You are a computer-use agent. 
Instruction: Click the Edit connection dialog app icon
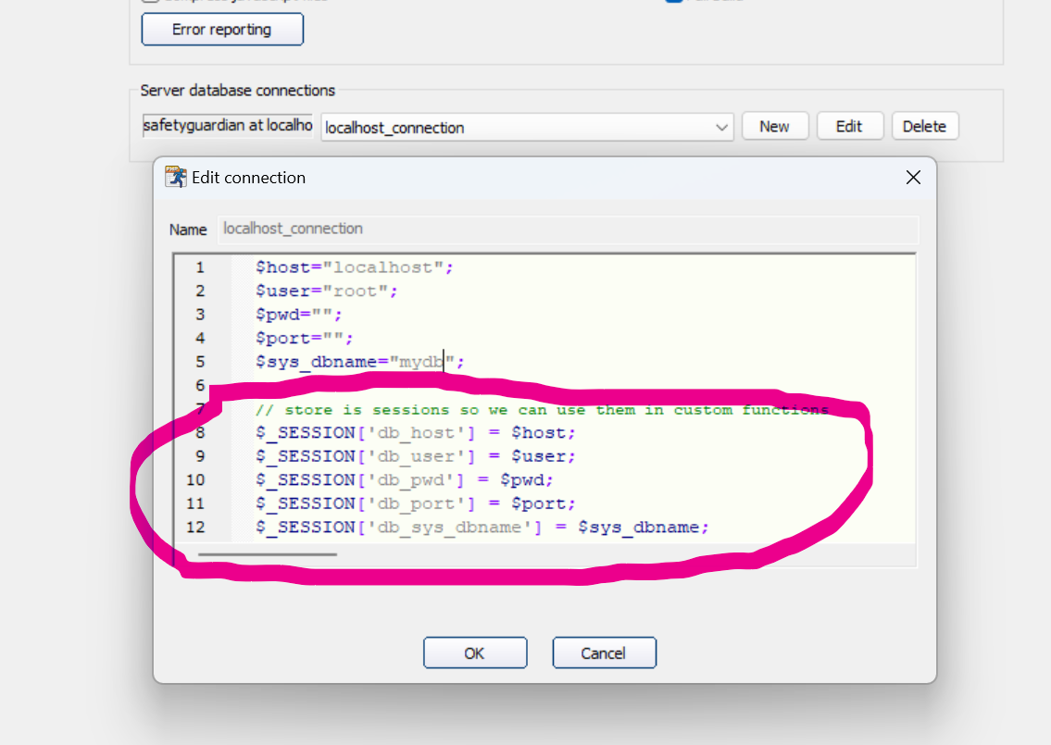point(176,178)
